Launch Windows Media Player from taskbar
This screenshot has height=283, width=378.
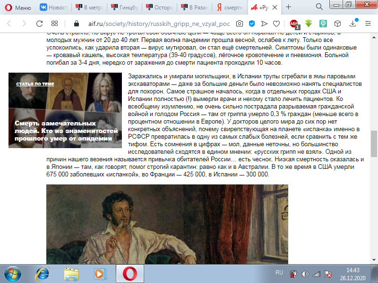click(100, 274)
